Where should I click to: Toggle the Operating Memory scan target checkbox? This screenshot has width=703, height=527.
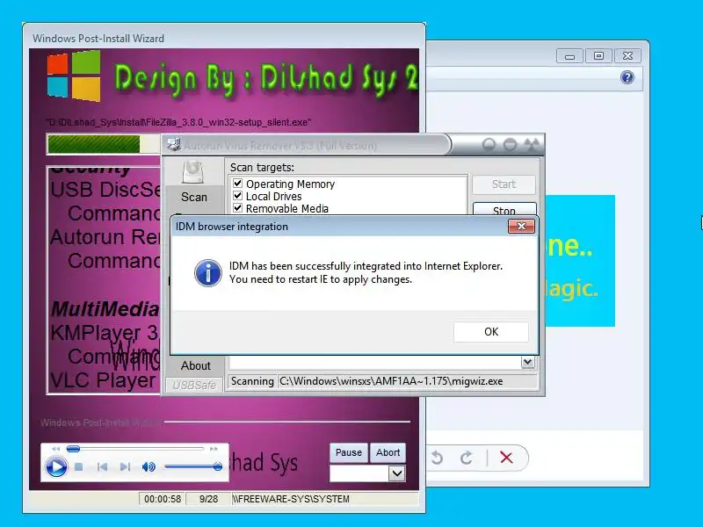237,184
